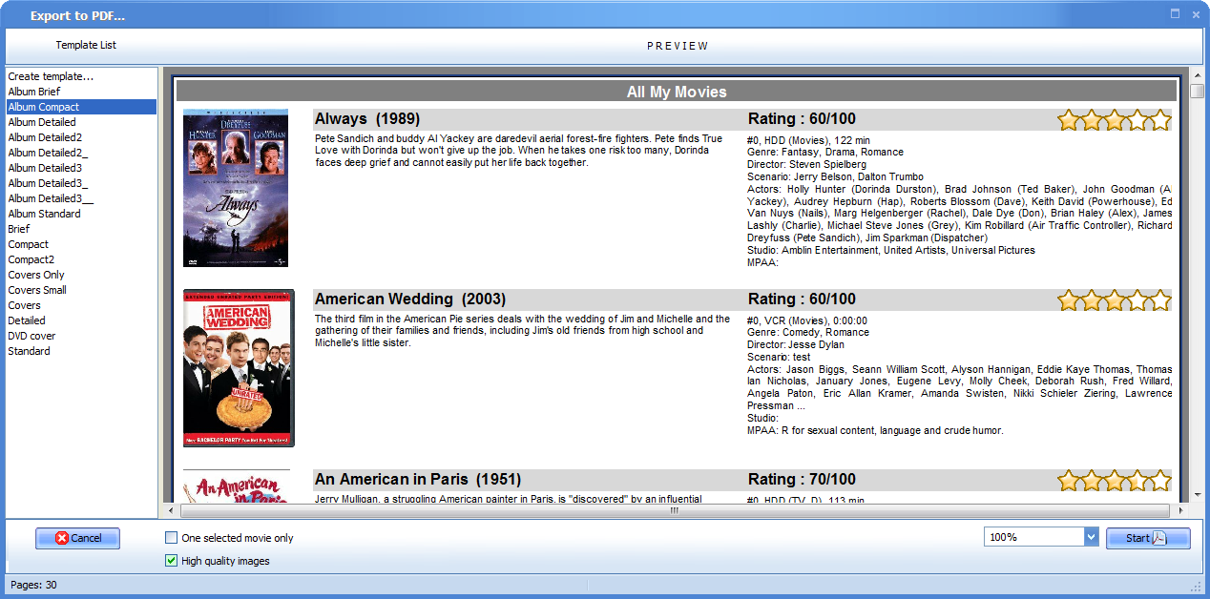This screenshot has height=599, width=1210.
Task: Select Album Detailed2 template
Action: pyautogui.click(x=81, y=137)
